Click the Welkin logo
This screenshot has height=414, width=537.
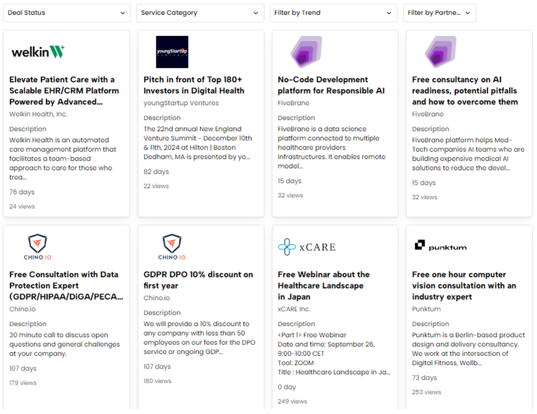(38, 52)
